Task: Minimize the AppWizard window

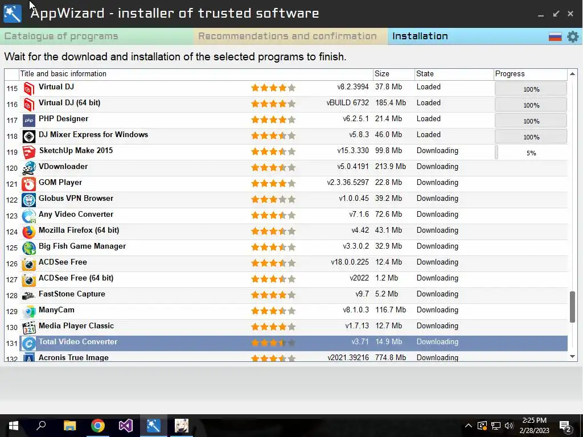Action: [541, 15]
